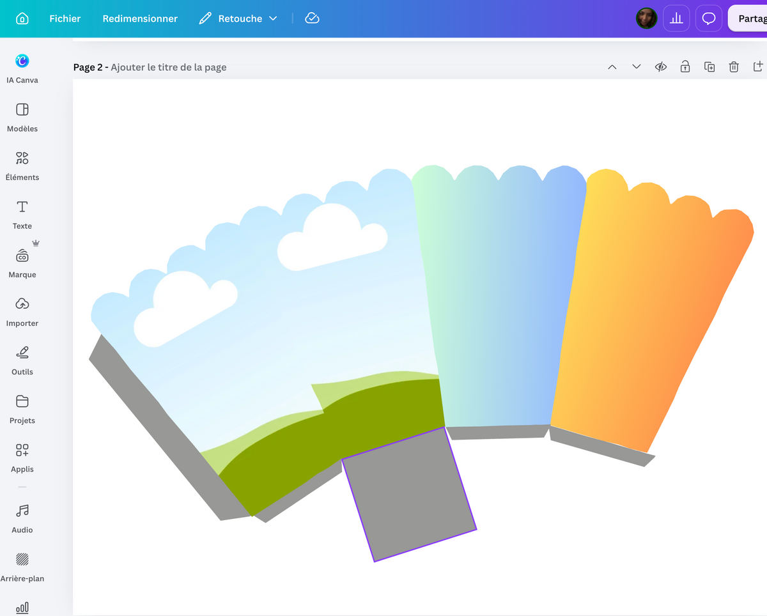Open the Arrière-plan panel
767x616 pixels.
coord(22,567)
